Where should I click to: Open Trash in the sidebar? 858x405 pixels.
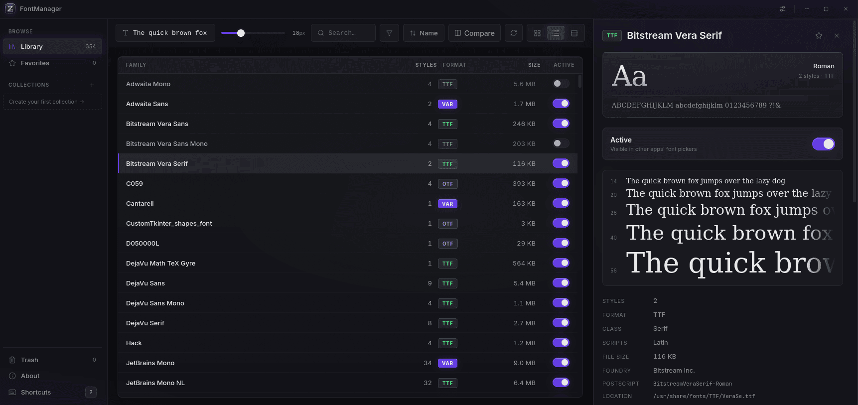click(x=52, y=360)
